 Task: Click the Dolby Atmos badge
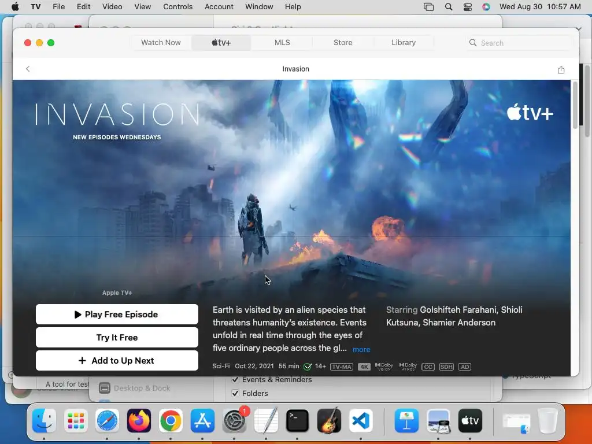pyautogui.click(x=408, y=367)
